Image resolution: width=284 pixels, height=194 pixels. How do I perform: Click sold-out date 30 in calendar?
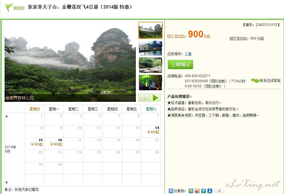coord(54,168)
